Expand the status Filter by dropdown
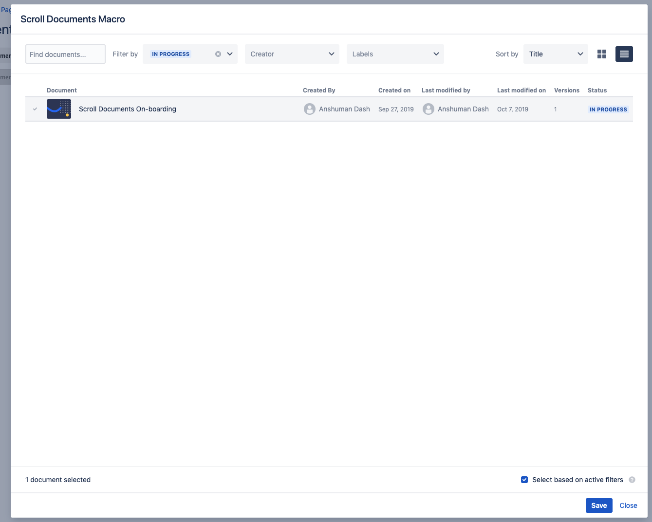The height and width of the screenshot is (522, 652). (x=230, y=54)
